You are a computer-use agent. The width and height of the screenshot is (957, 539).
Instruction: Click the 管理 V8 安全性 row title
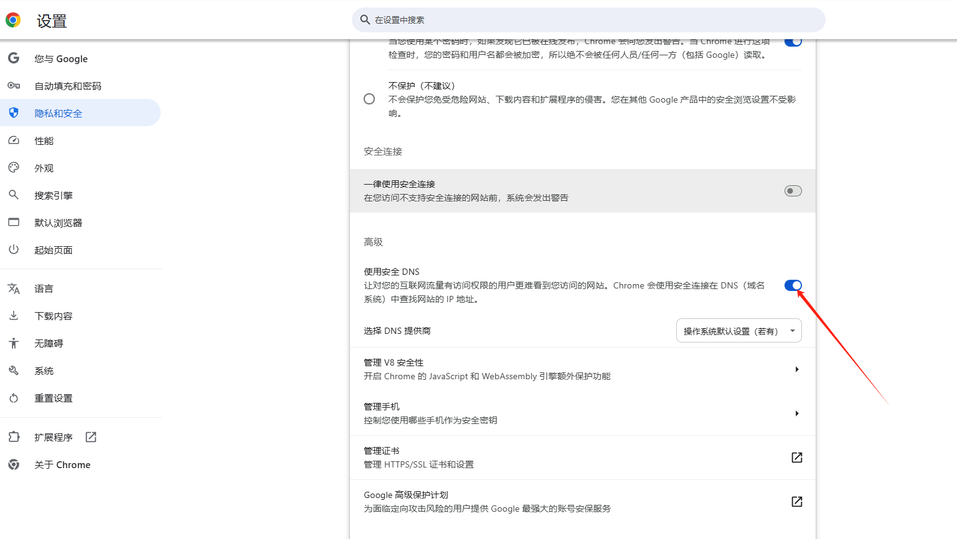(394, 362)
